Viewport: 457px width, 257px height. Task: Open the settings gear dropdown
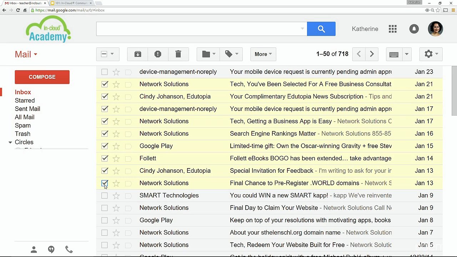431,54
